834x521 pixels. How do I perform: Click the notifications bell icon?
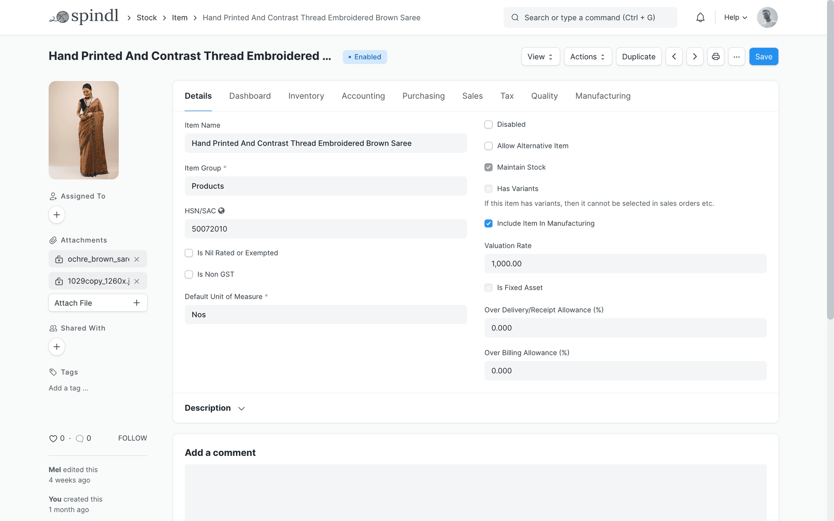tap(700, 18)
